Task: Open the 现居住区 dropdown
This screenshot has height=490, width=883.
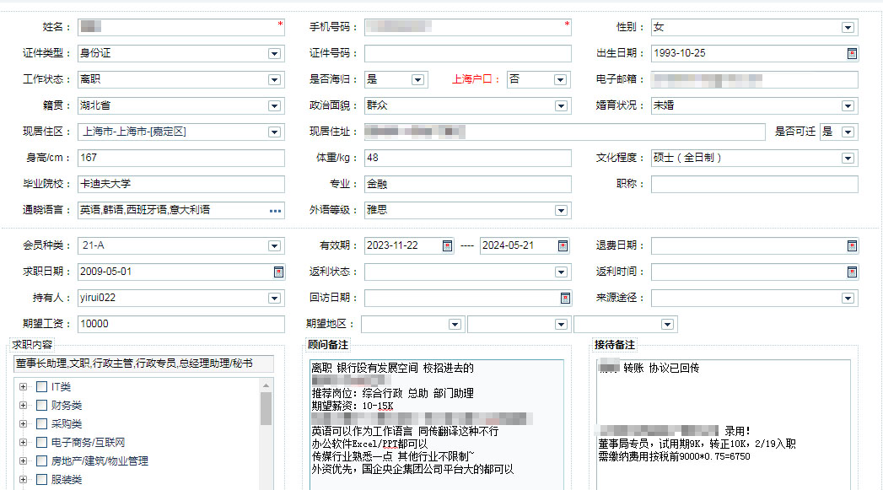Action: click(x=274, y=132)
